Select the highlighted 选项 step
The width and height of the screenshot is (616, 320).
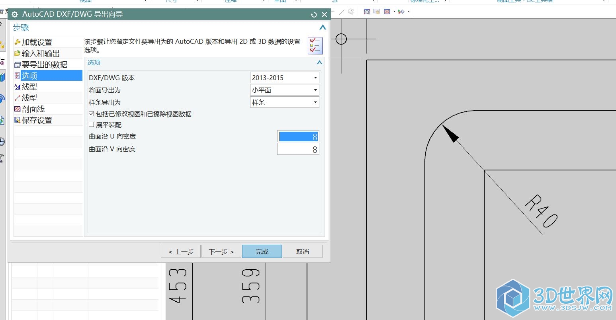pos(48,76)
